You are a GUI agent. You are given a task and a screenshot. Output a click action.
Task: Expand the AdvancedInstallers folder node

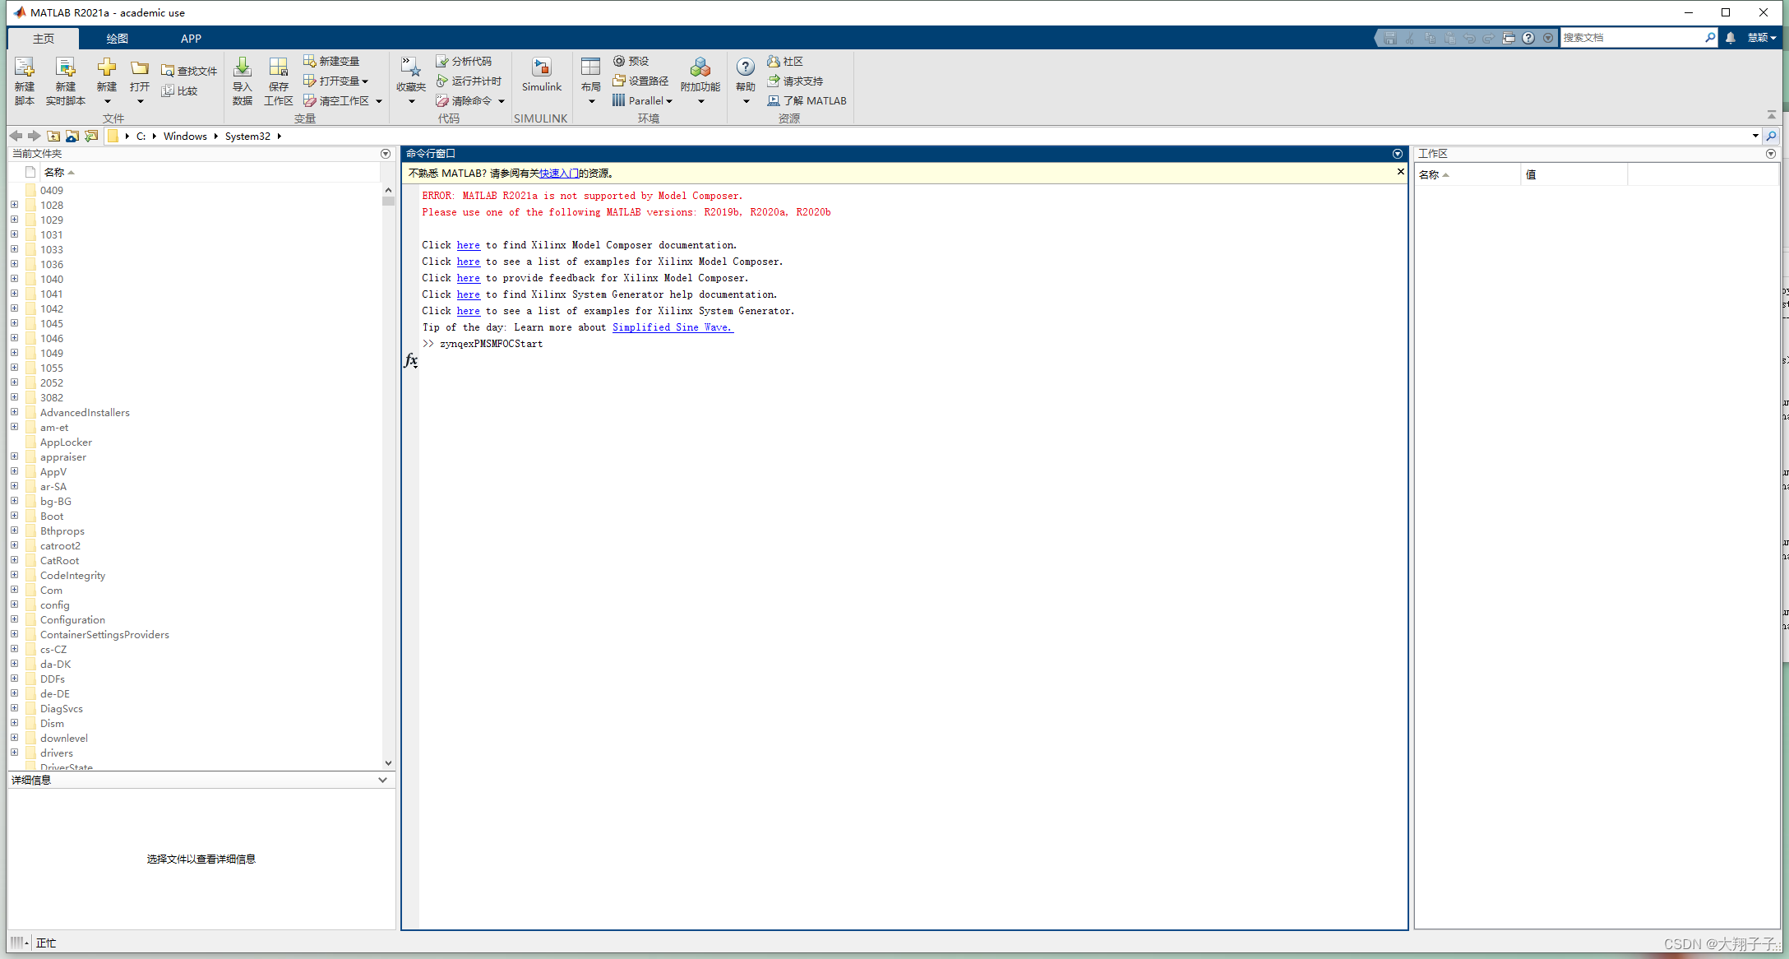pyautogui.click(x=14, y=412)
